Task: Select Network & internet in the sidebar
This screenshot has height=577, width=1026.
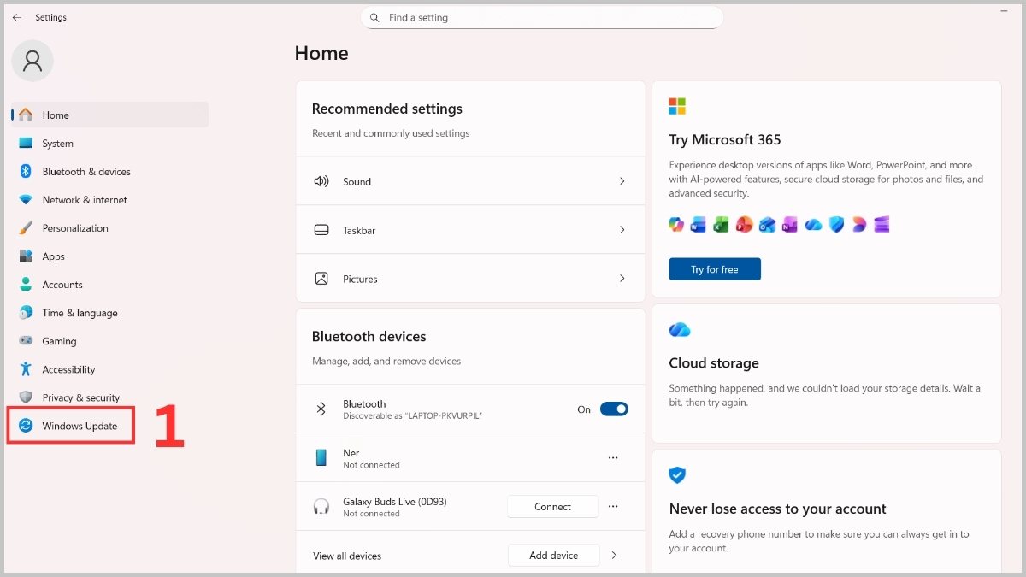Action: coord(85,199)
